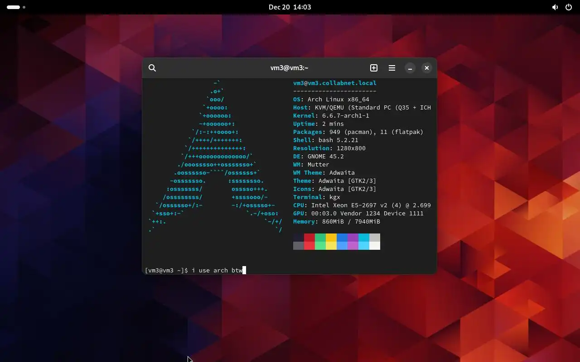Click the typed 'i use arch btw' command
This screenshot has height=362, width=580.
coord(217,271)
